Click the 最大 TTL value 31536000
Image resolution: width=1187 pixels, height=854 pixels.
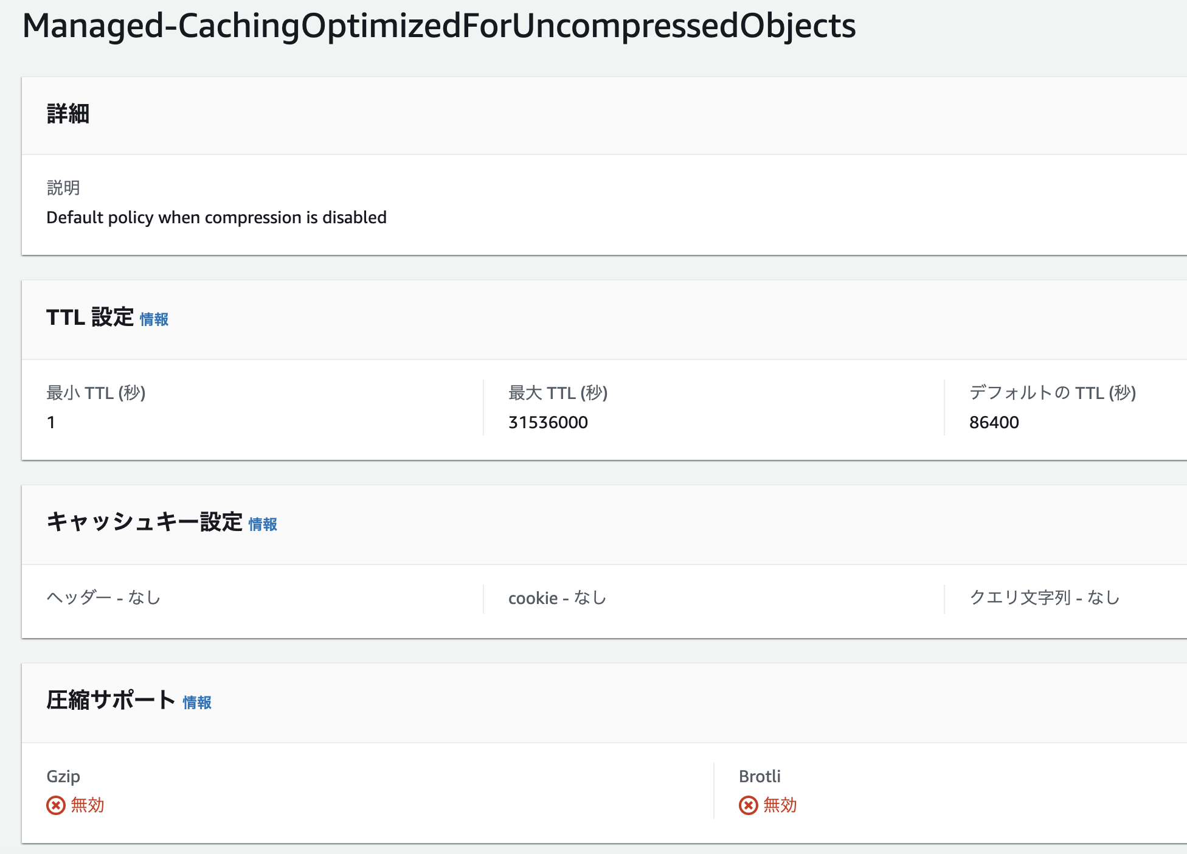[x=548, y=422]
